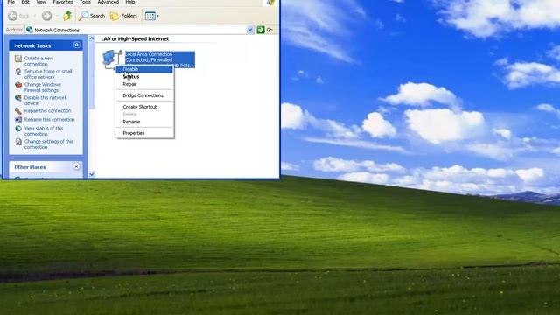This screenshot has width=560, height=315.
Task: Click the Network Connections address bar icon
Action: pos(30,30)
